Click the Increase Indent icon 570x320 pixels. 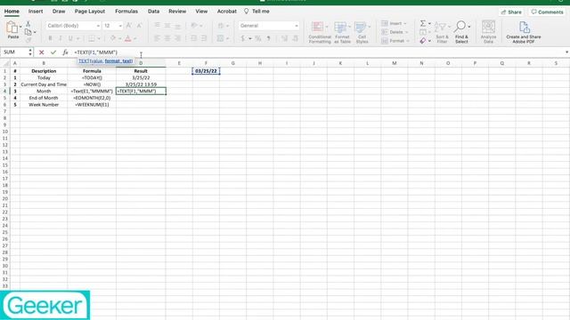(204, 38)
